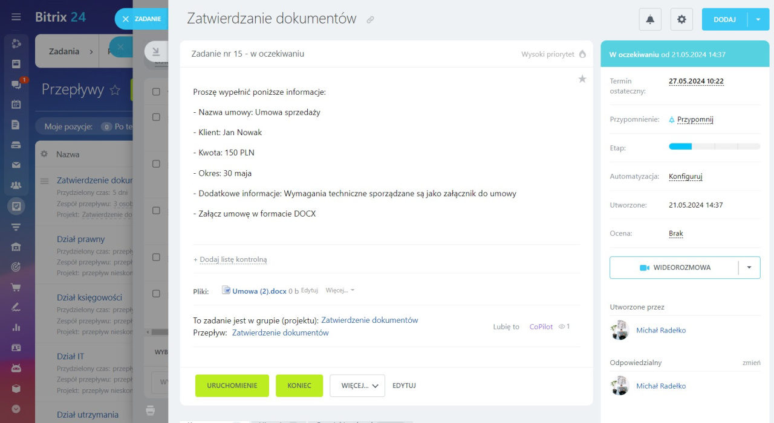
Task: Copy task link via chain icon
Action: 370,20
